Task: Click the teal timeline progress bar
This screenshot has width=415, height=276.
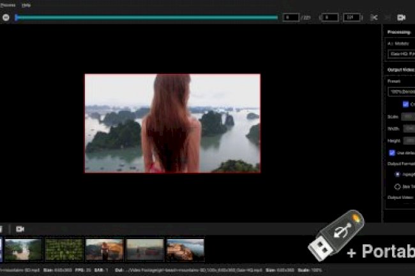Action: (x=147, y=17)
